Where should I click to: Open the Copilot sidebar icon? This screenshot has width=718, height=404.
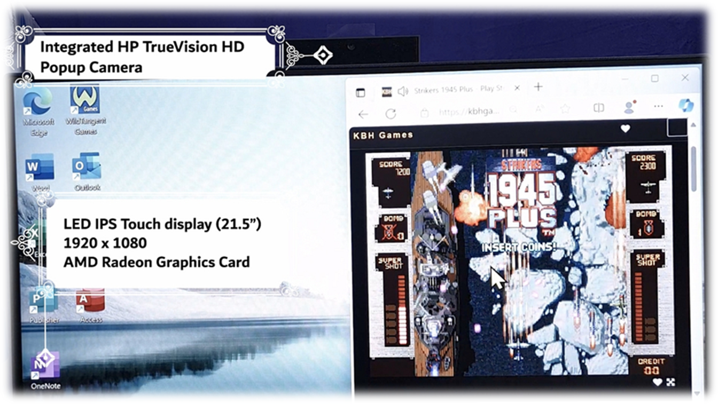[x=685, y=105]
